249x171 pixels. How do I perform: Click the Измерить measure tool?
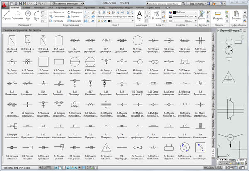point(218,15)
